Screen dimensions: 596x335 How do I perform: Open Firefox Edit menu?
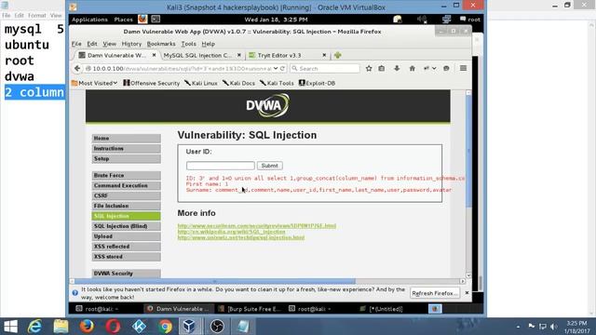(x=92, y=44)
